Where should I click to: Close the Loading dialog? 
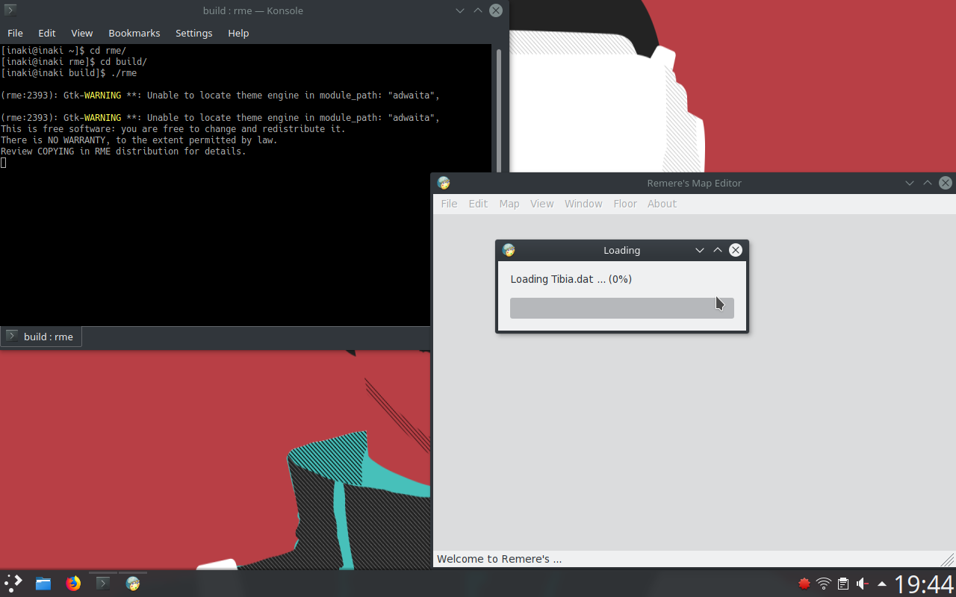click(736, 250)
